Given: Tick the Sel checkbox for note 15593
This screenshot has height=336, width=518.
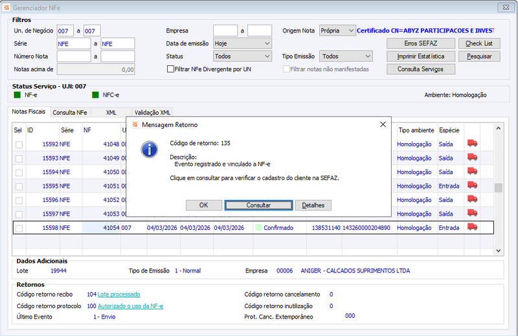Looking at the screenshot, I should (x=19, y=159).
